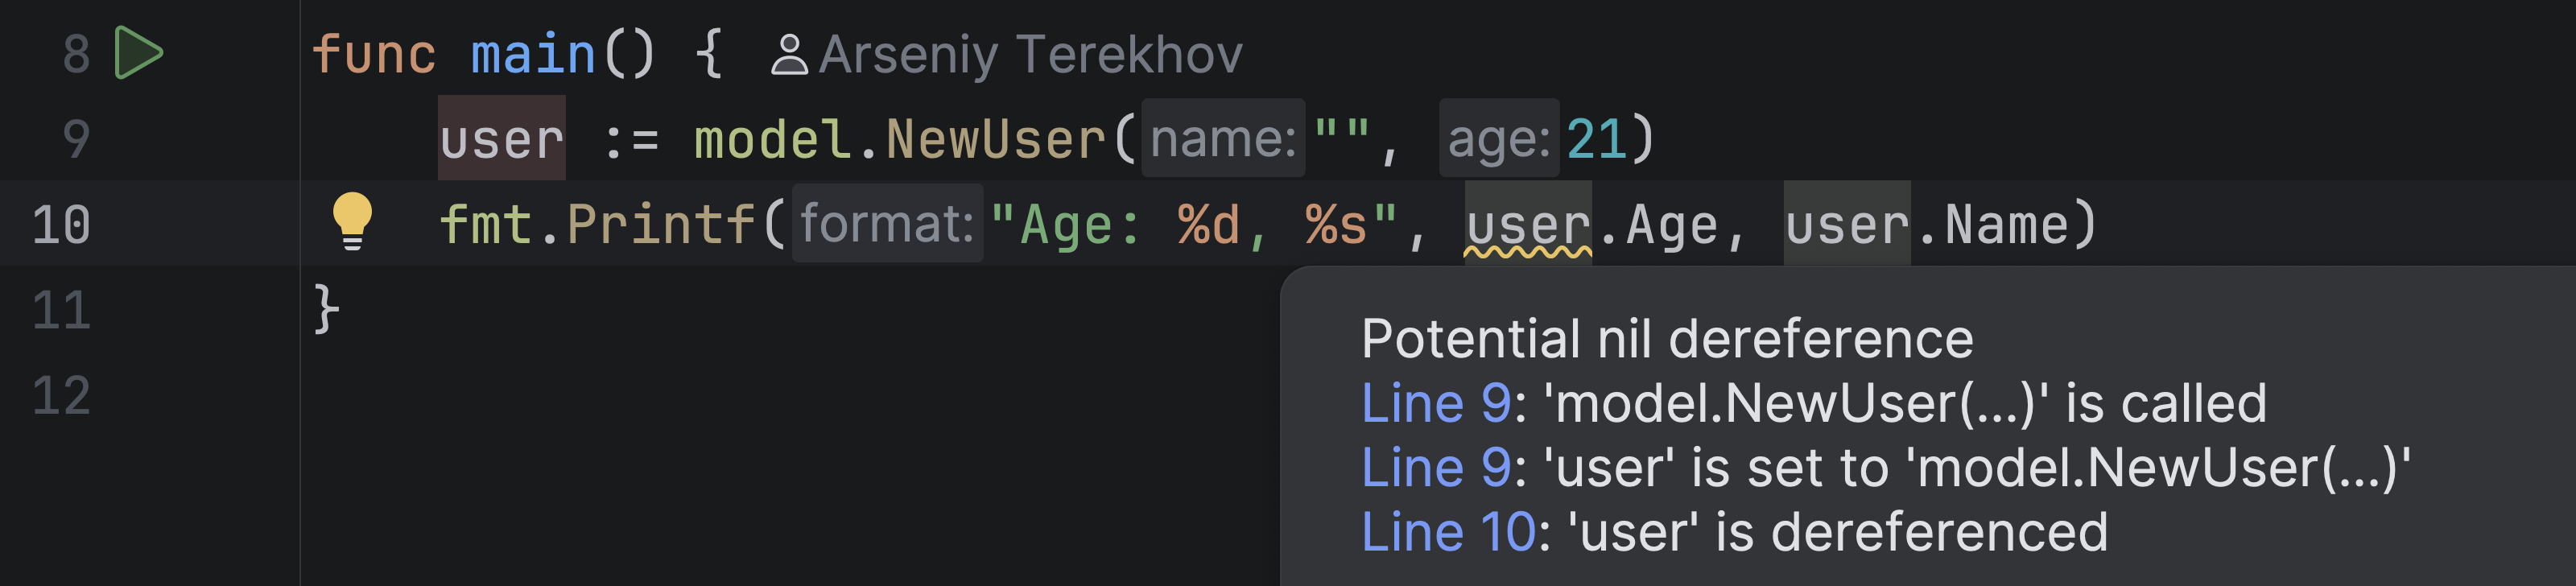Image resolution: width=2576 pixels, height=586 pixels.
Task: Click the user in user.Name
Action: tap(1846, 225)
